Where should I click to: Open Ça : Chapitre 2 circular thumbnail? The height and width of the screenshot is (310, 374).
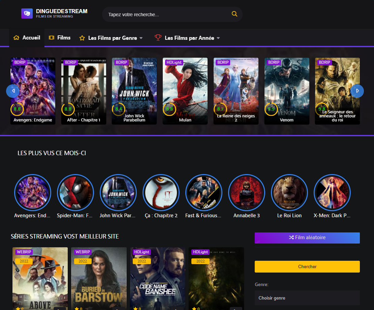(161, 193)
